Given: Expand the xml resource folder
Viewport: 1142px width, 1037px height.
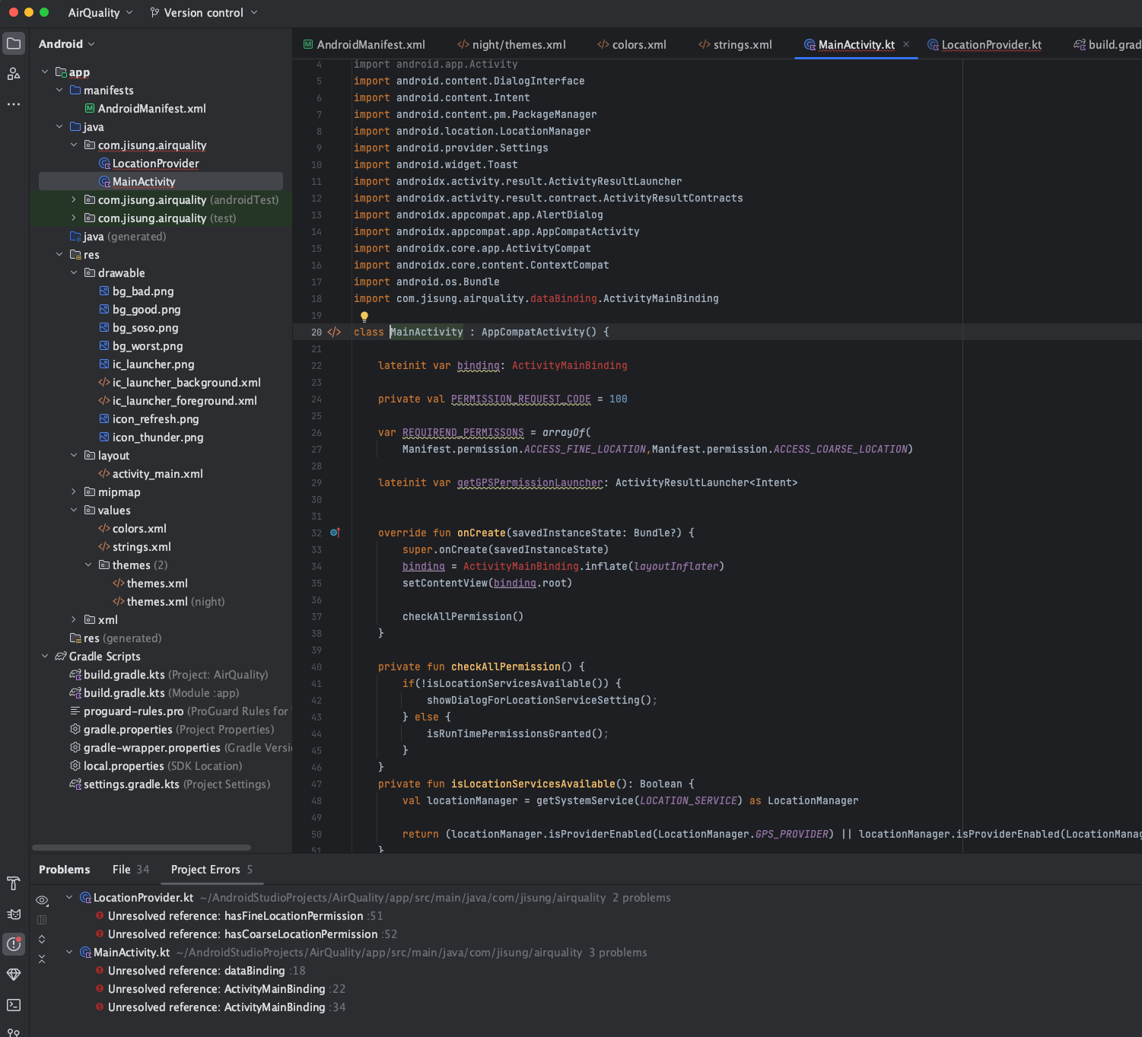Looking at the screenshot, I should 74,619.
